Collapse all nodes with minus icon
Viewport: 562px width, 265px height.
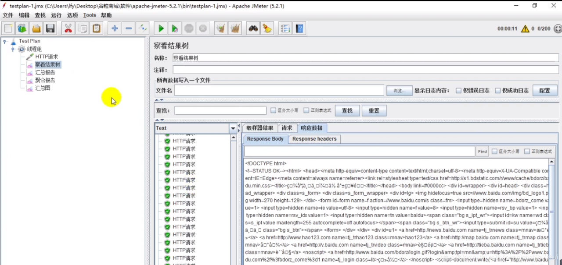click(129, 28)
